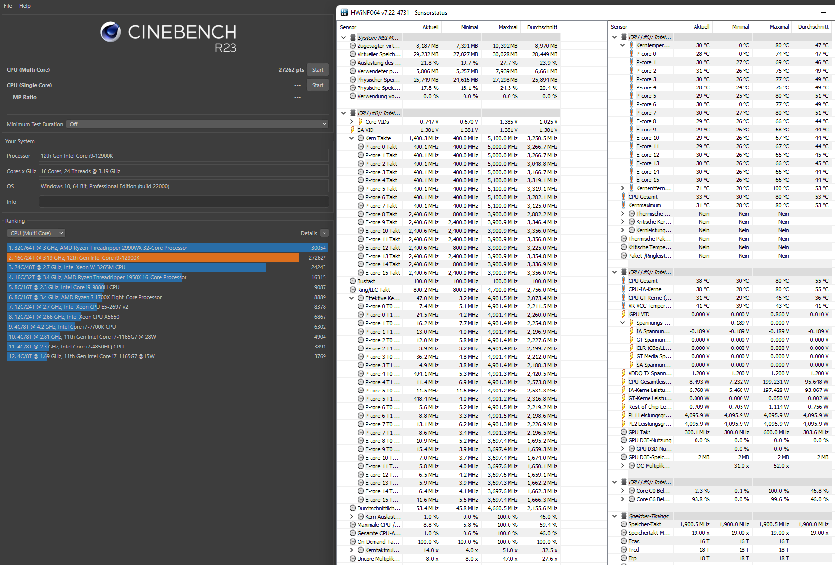Expand the Core VIDs tree row
835x565 pixels.
point(352,122)
